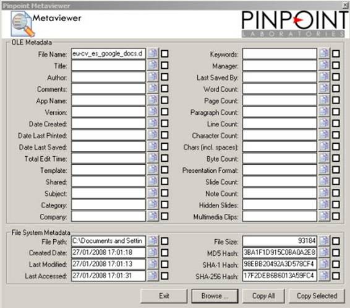Image resolution: width=350 pixels, height=308 pixels.
Task: Copy the Comments value with its icon
Action: 153,89
